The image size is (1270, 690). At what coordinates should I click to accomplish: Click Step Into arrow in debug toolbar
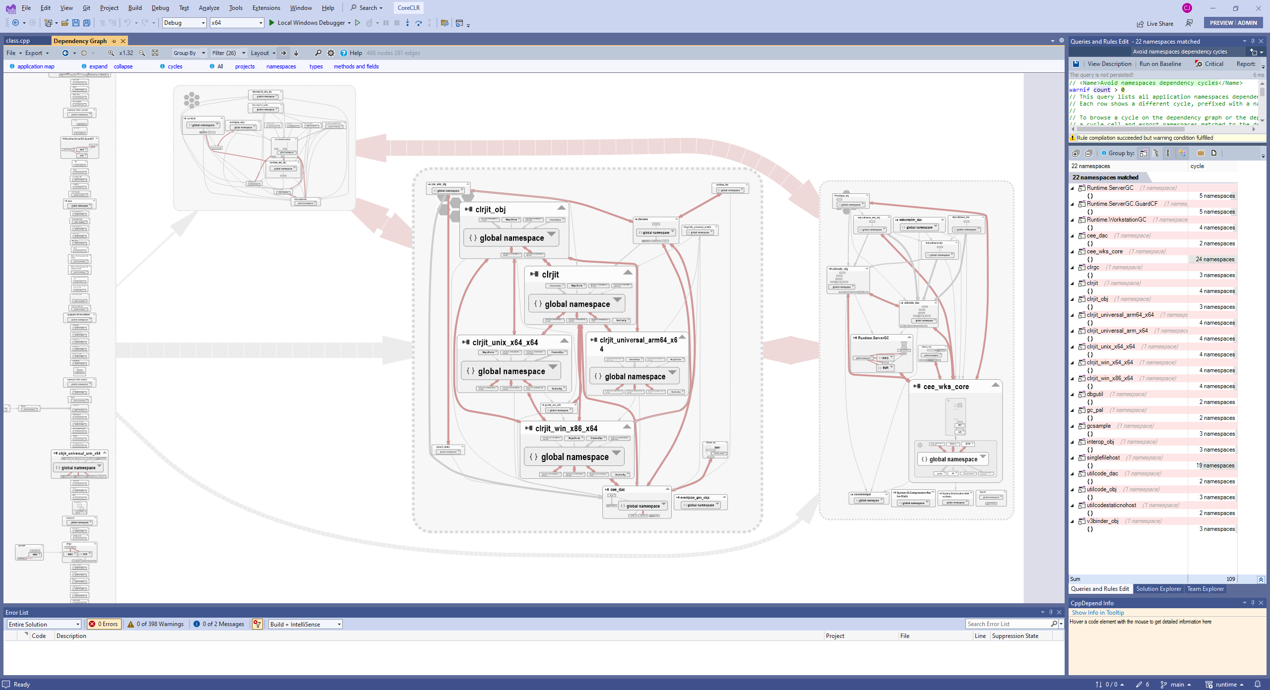click(x=407, y=23)
